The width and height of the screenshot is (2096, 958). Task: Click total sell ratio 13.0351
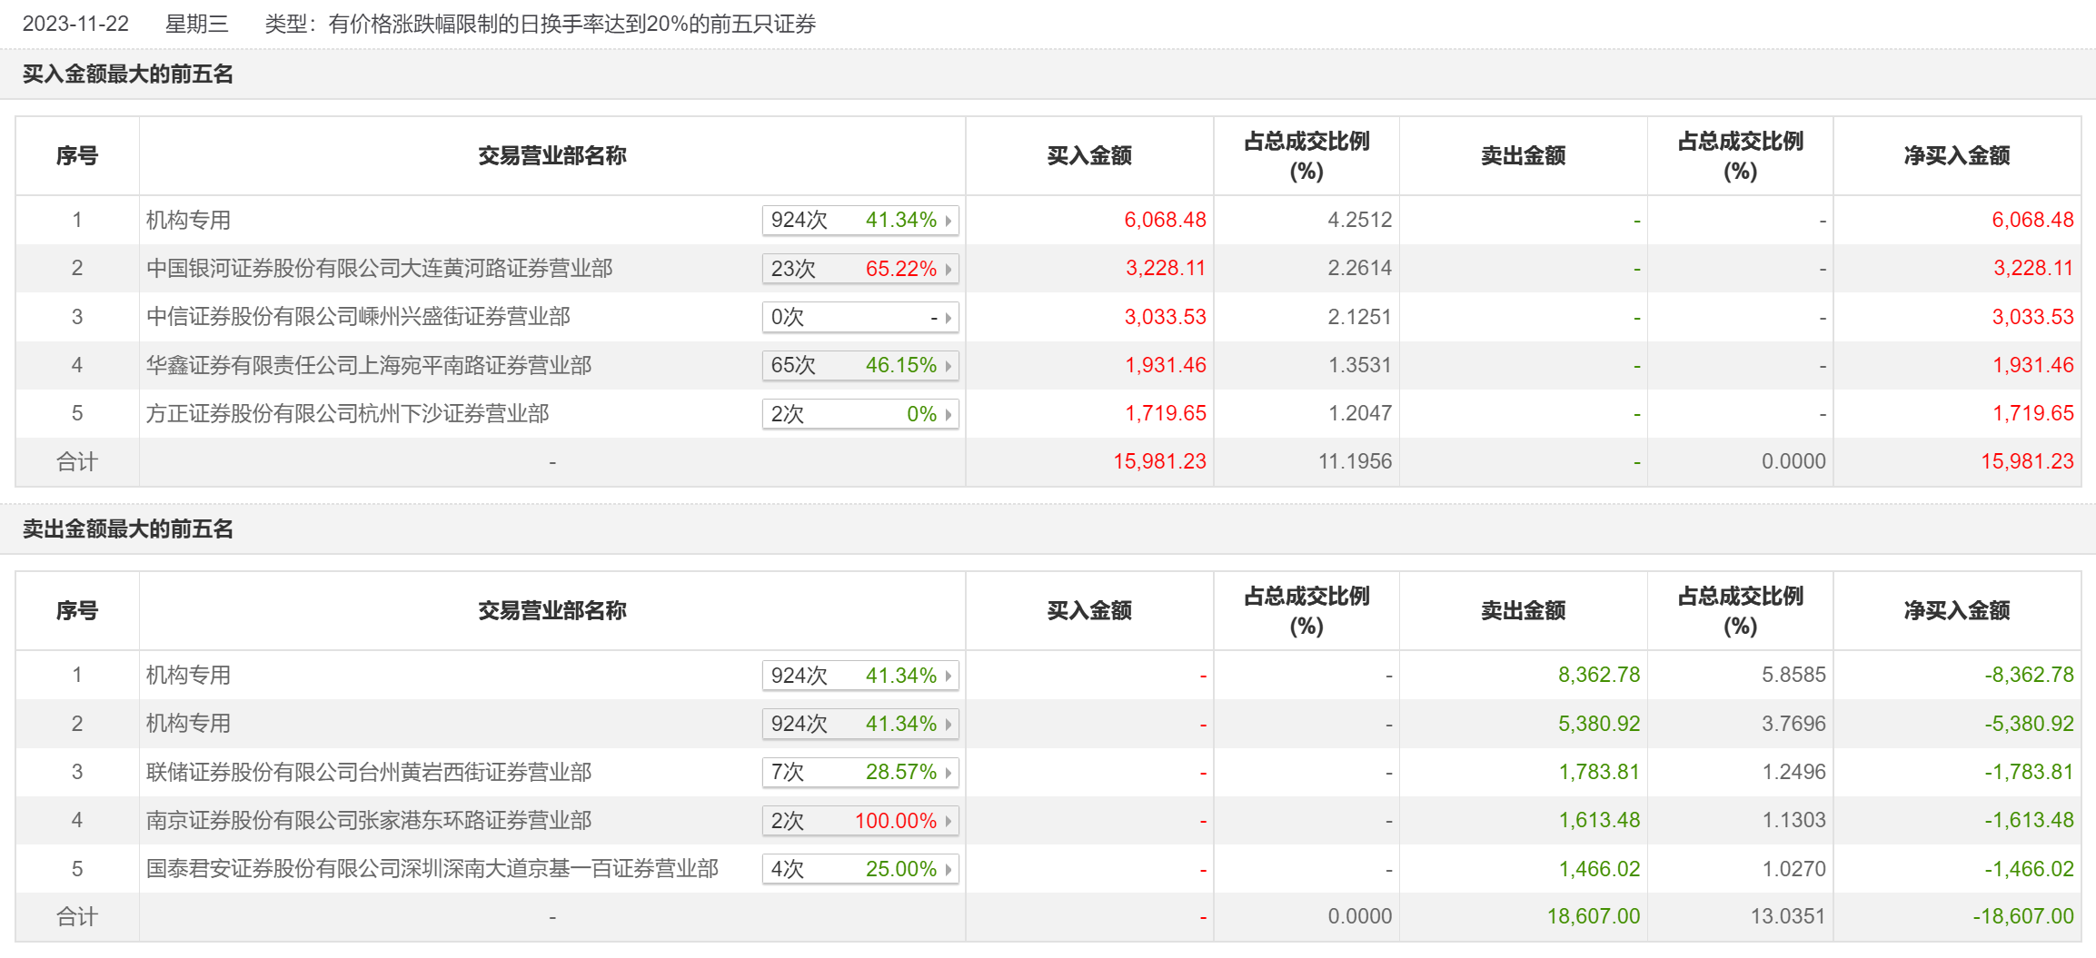click(x=1789, y=916)
